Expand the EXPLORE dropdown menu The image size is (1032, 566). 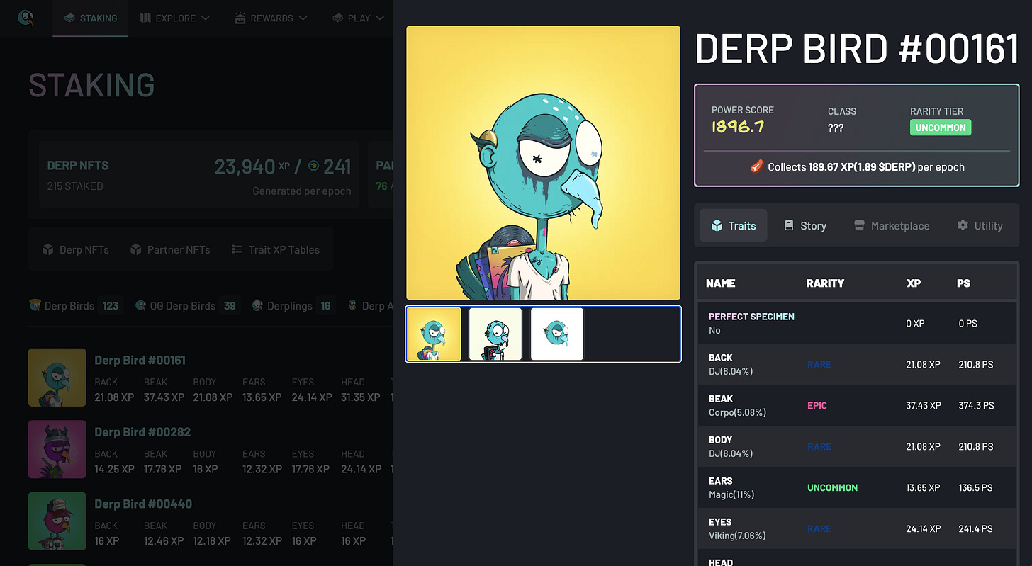tap(175, 18)
